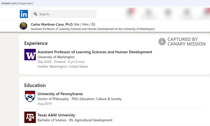Select the pronouns '(He / Him / Él)'

85,24
